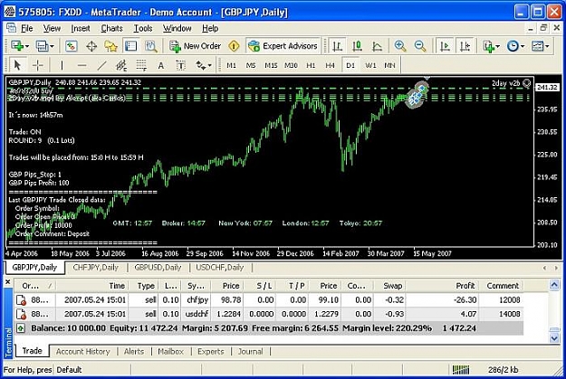566x379 pixels.
Task: Click the Comment column header
Action: 503,286
